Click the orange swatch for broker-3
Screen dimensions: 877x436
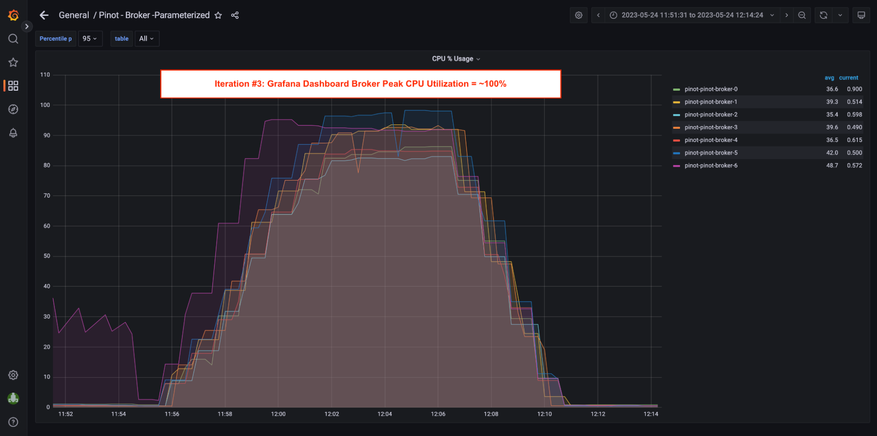click(x=677, y=128)
